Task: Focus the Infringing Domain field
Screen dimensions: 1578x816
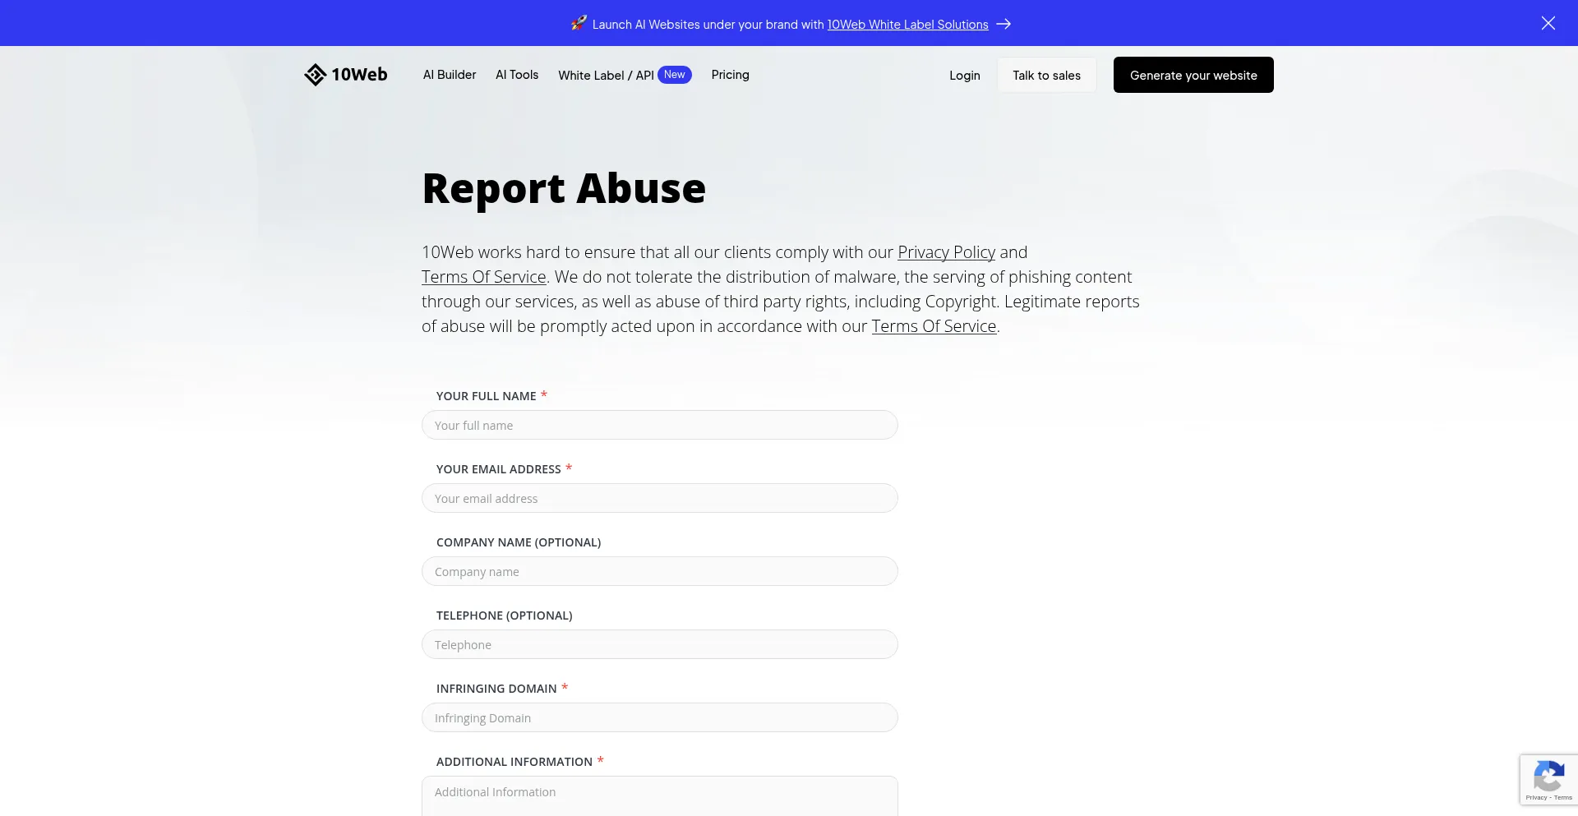Action: tap(659, 717)
